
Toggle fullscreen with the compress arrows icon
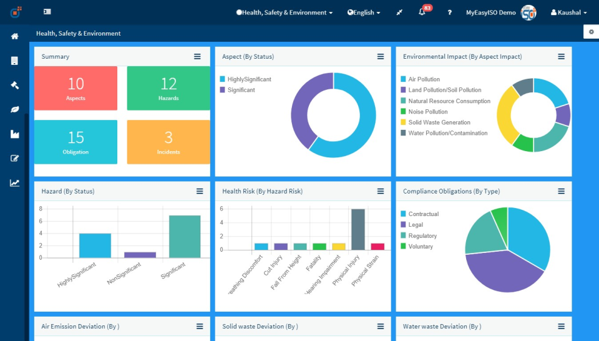399,12
